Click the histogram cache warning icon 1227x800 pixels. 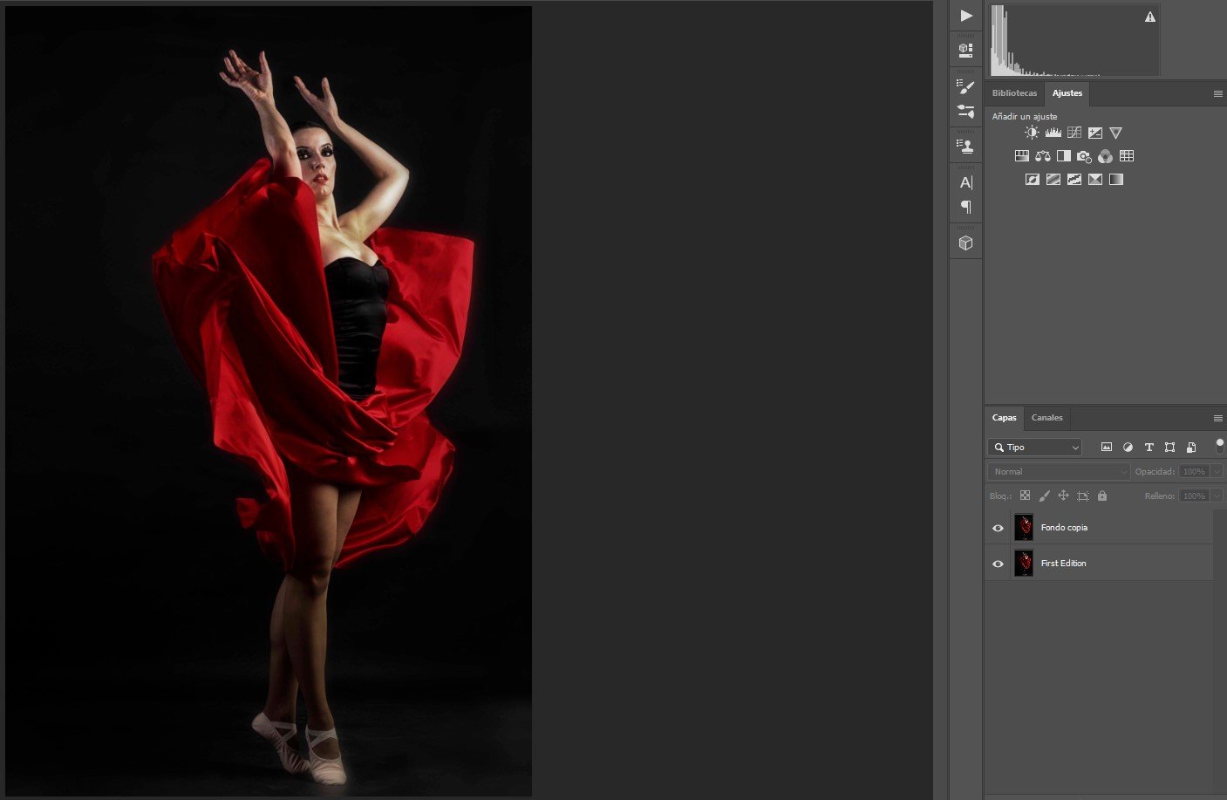coord(1150,17)
